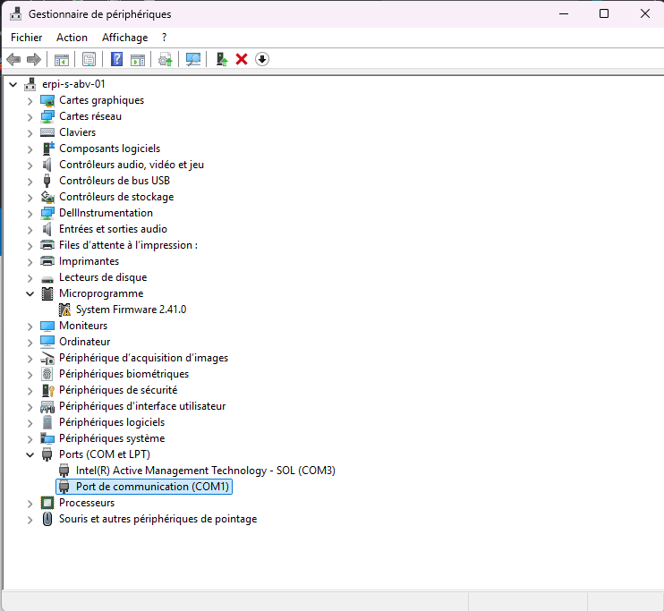Click the Help toolbar icon with question mark
The image size is (664, 611).
[x=116, y=59]
